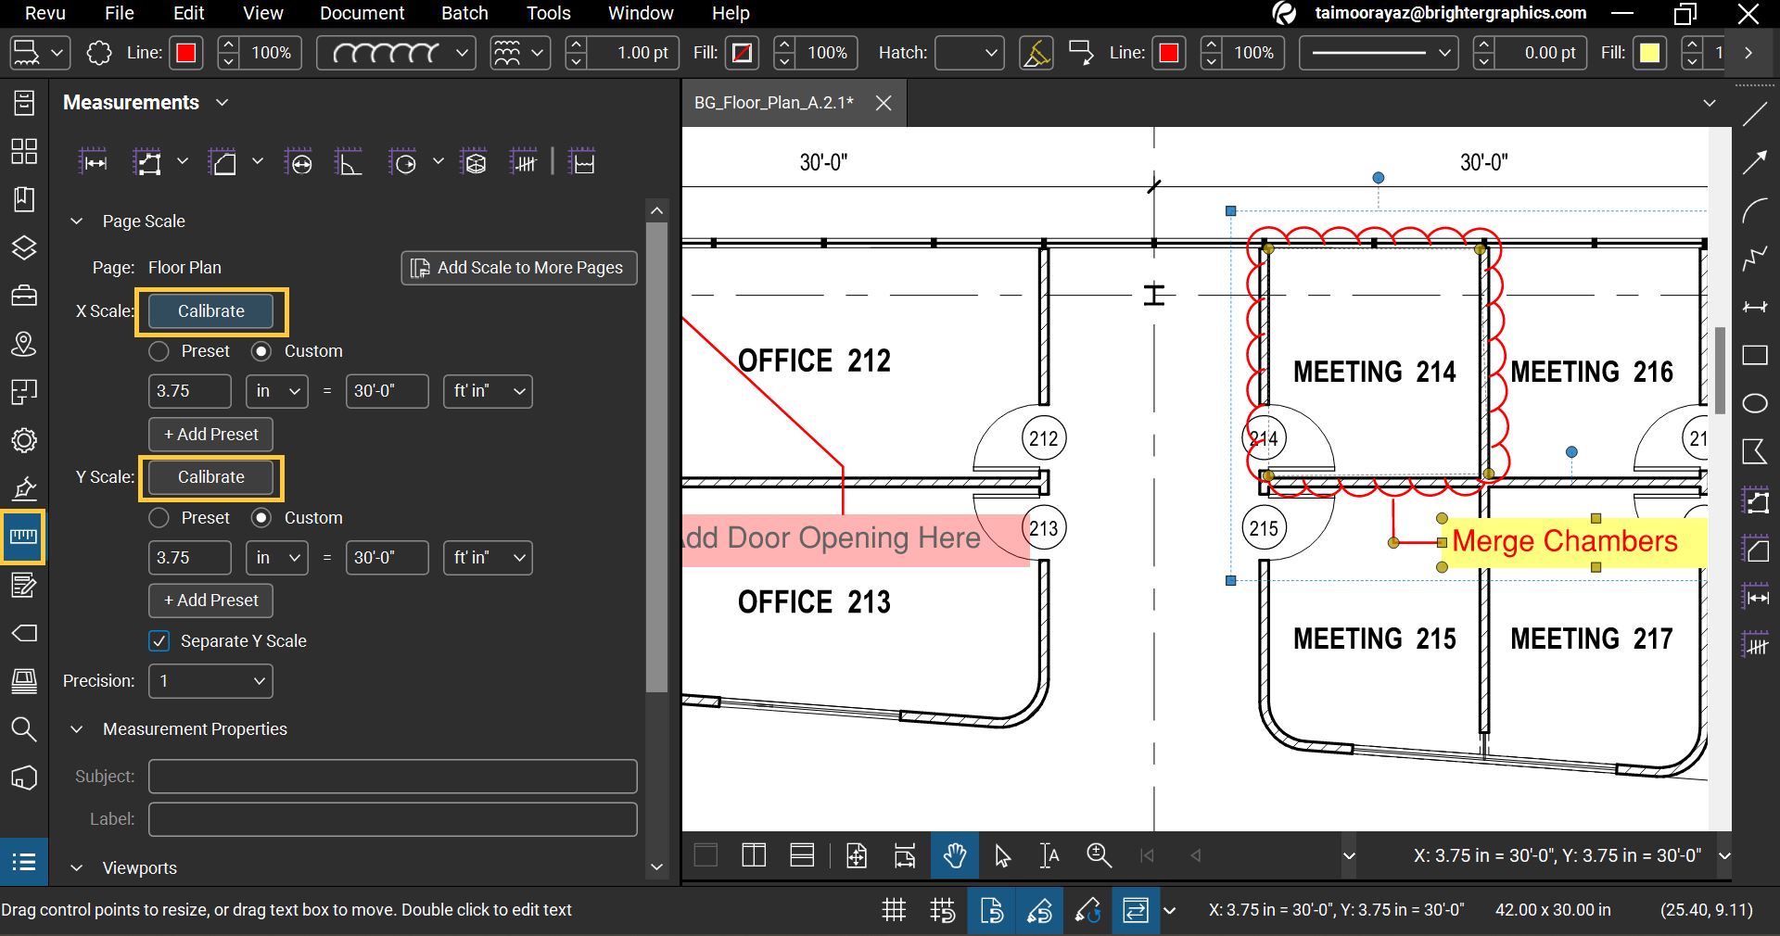Screen dimensions: 1780x936
Task: Open the ft' in" units dropdown
Action: pos(487,391)
